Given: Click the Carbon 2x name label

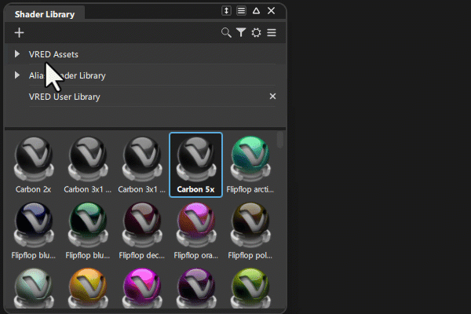Looking at the screenshot, I should click(x=33, y=189).
